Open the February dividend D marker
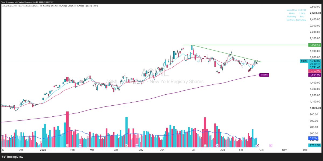This screenshot has width=323, height=161. pyautogui.click(x=80, y=145)
